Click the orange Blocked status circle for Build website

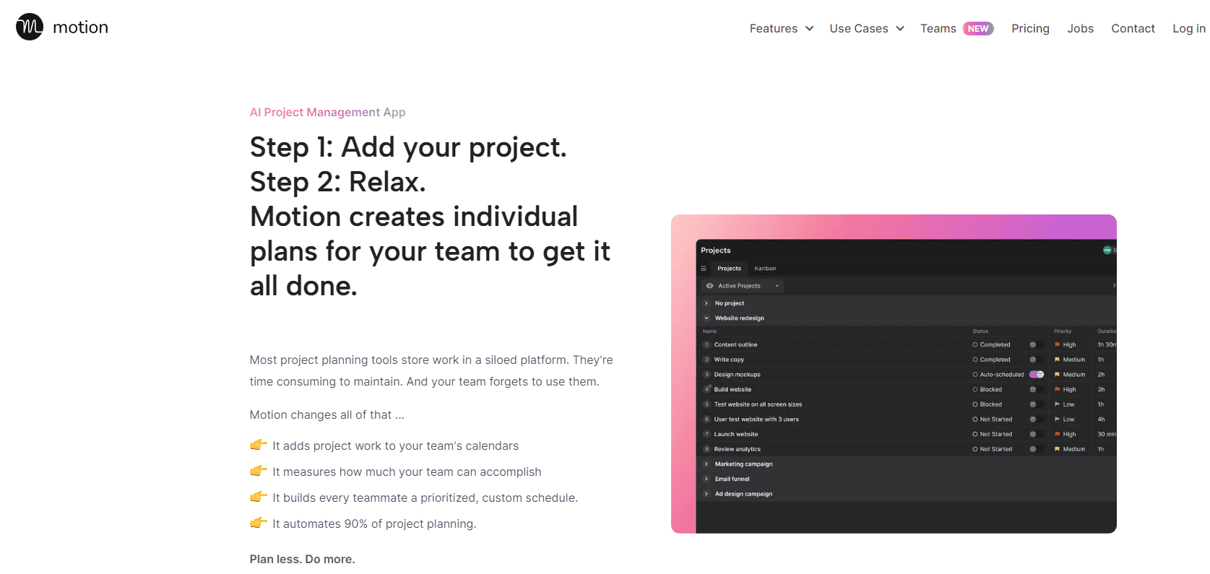tap(975, 390)
